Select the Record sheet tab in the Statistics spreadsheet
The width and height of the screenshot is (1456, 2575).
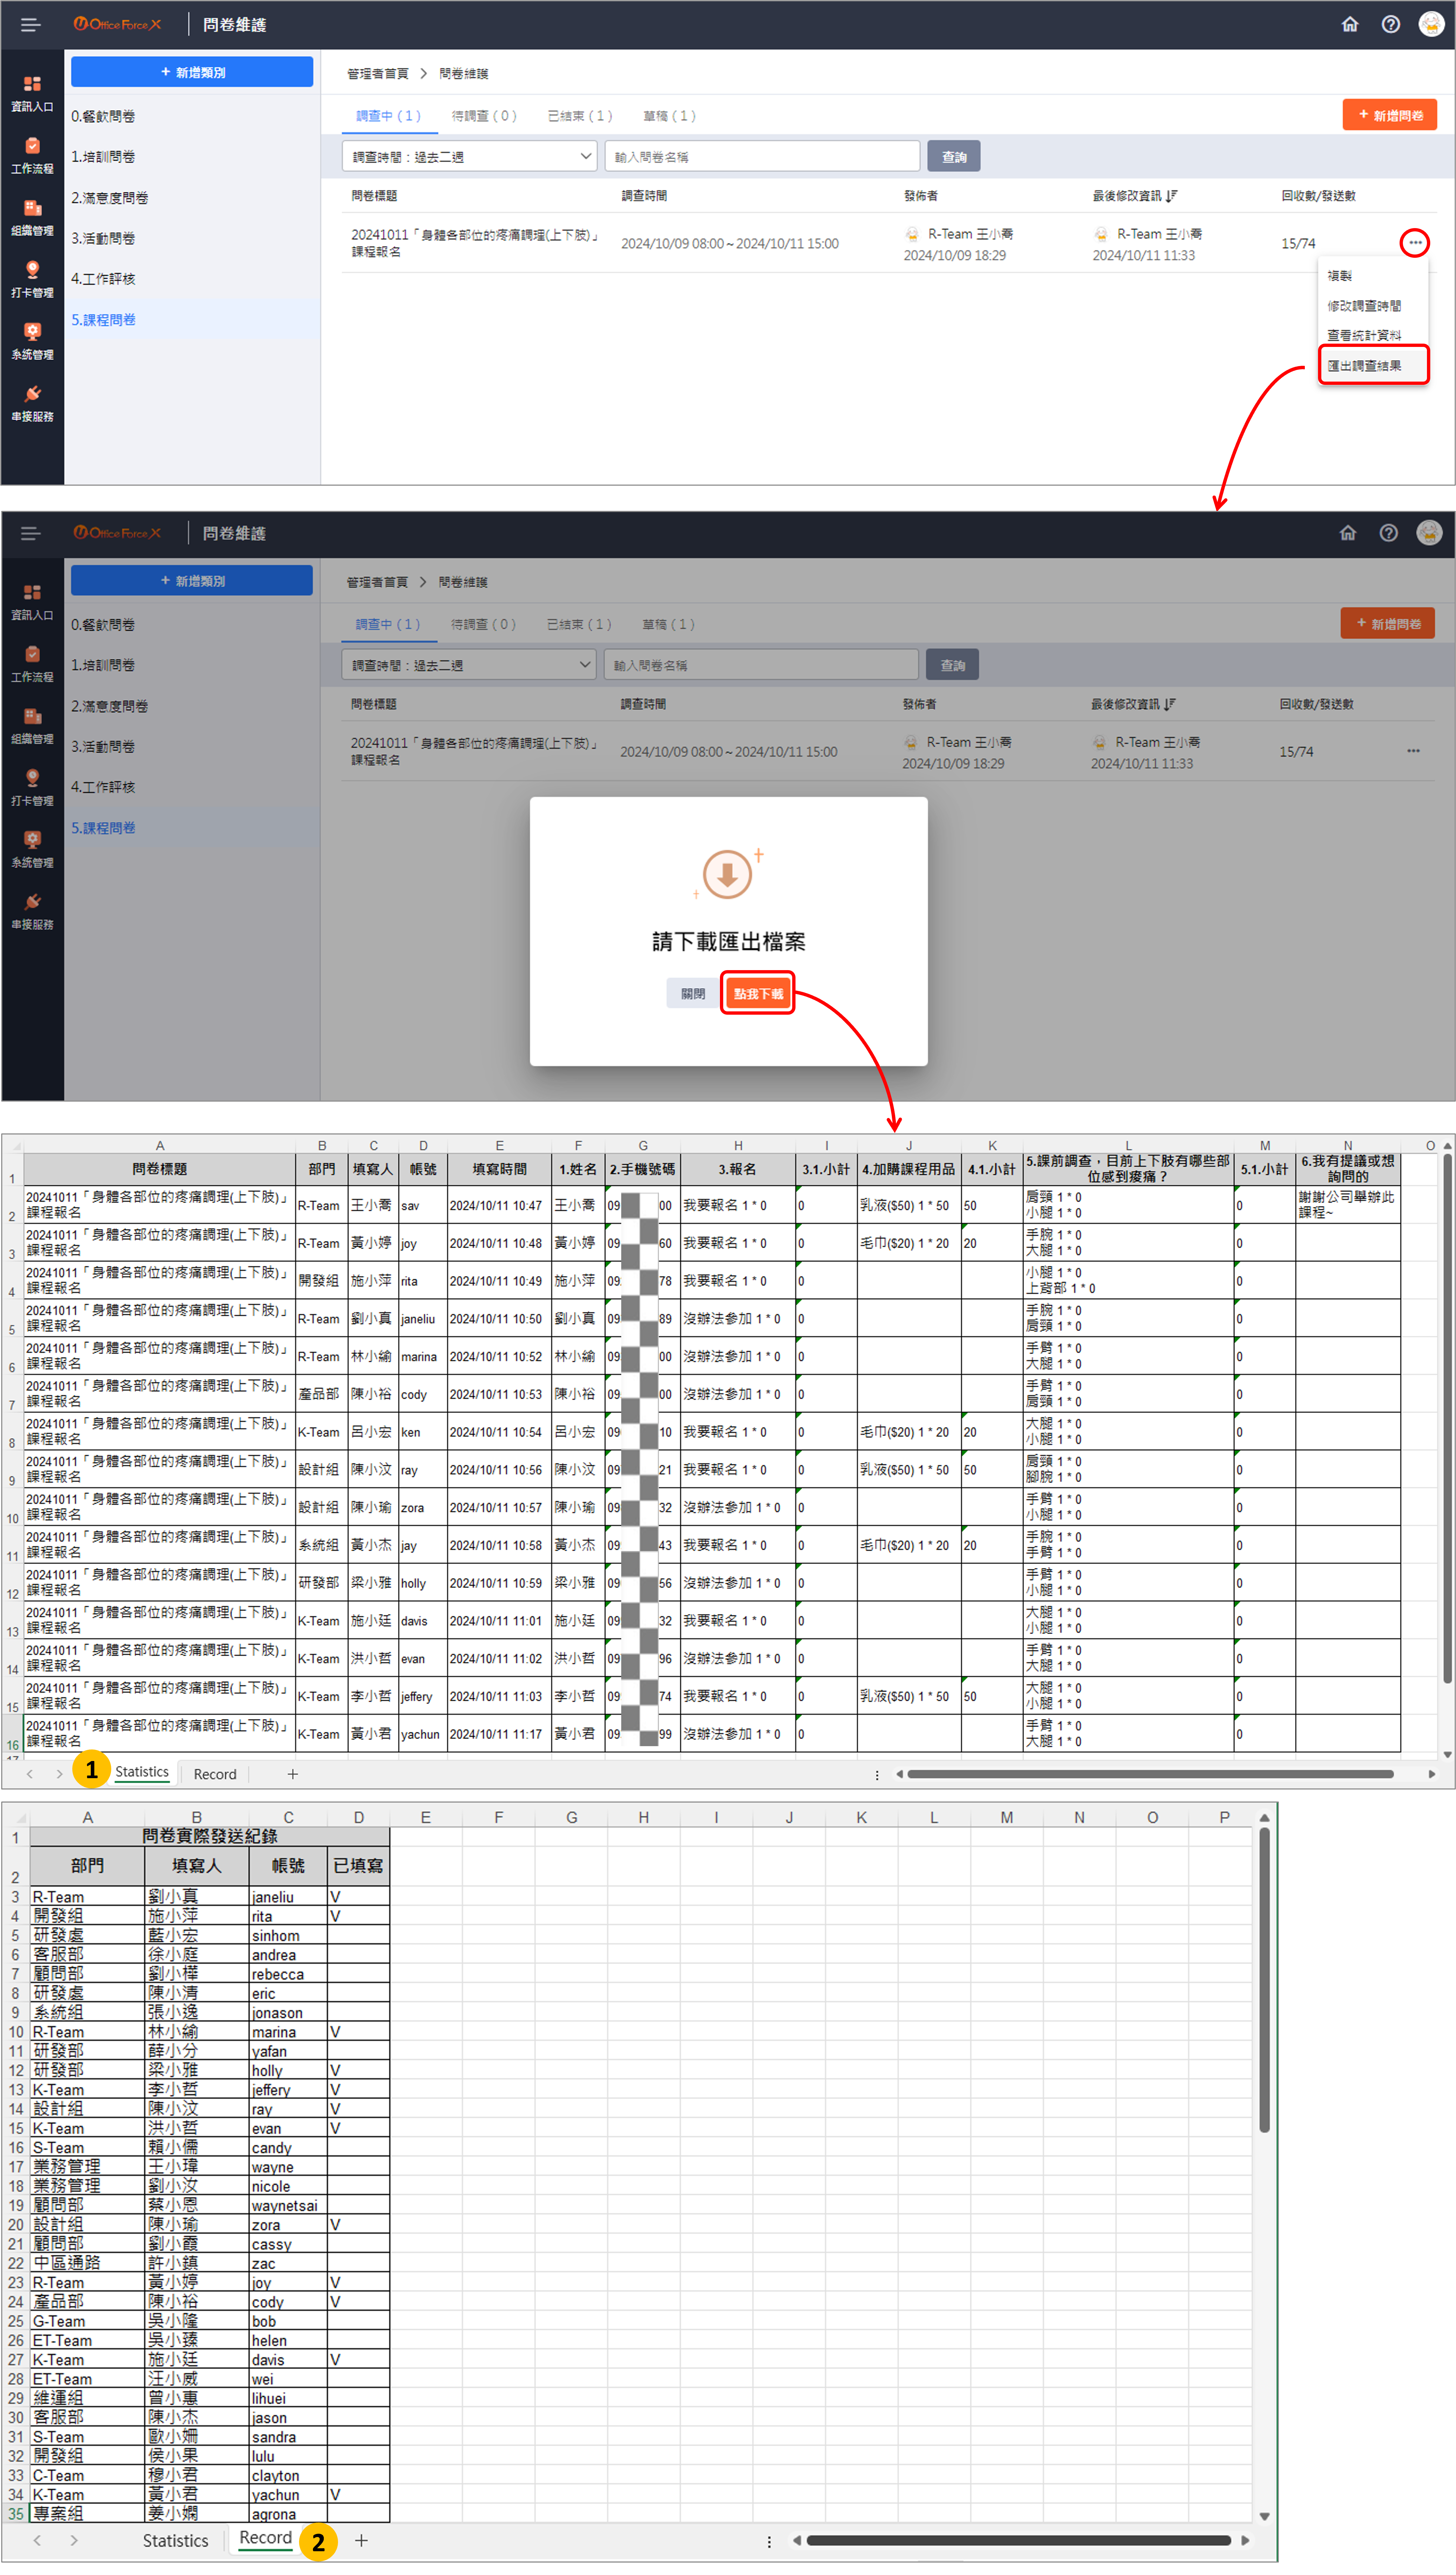[215, 1774]
